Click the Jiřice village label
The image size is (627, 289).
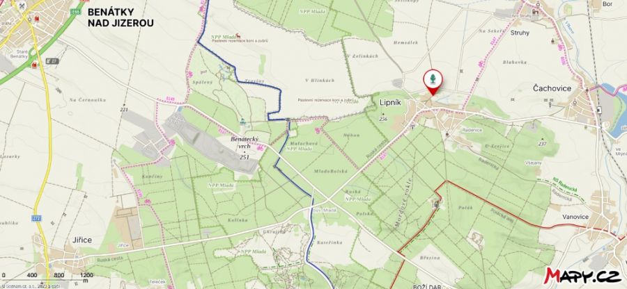(x=82, y=240)
